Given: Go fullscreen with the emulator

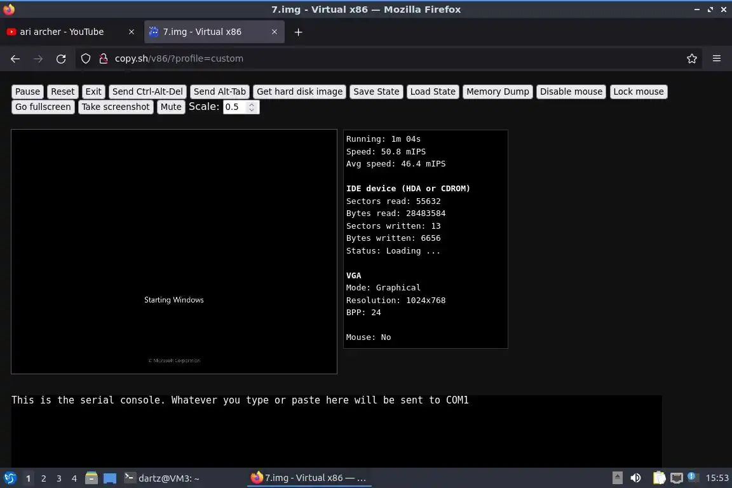Looking at the screenshot, I should 43,107.
